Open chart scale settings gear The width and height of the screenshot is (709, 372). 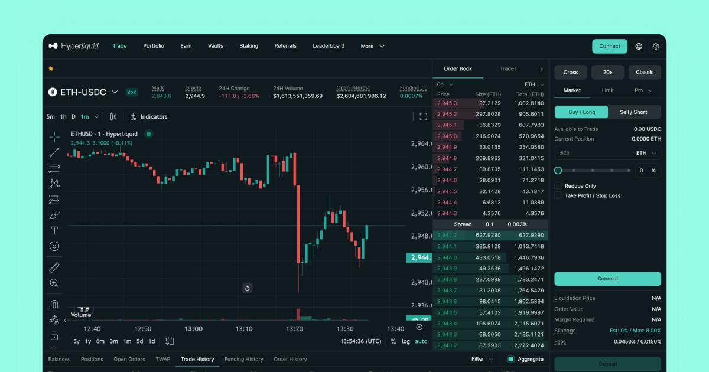[419, 327]
